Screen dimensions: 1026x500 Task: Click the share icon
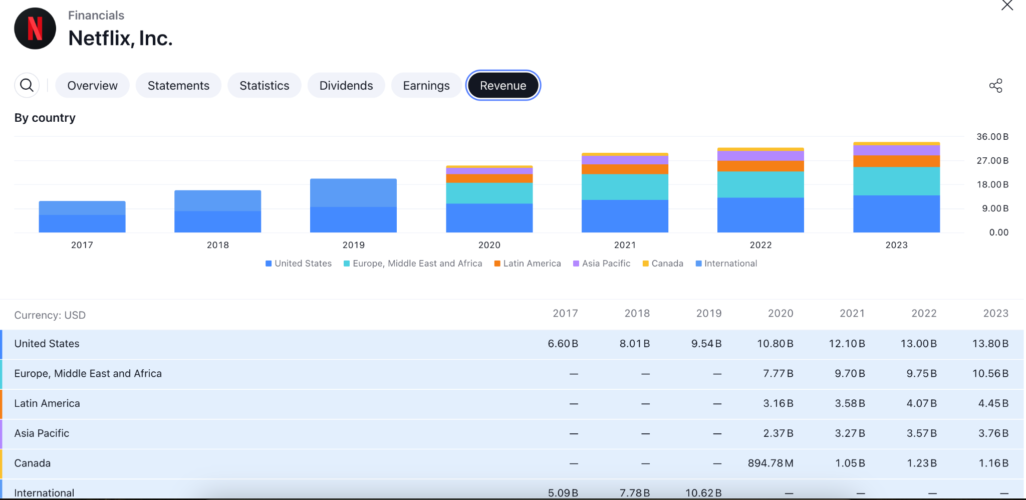click(996, 86)
